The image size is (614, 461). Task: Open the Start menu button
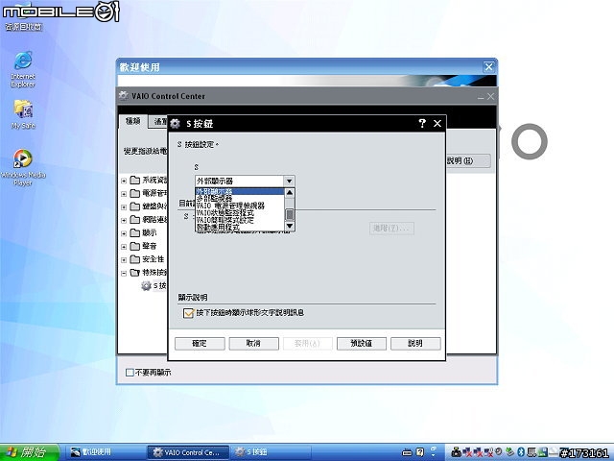[x=30, y=452]
